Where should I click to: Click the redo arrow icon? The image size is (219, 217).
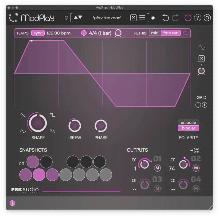click(175, 18)
